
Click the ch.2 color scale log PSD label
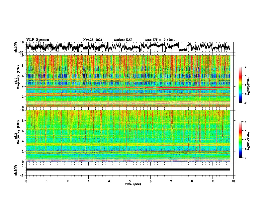(249, 141)
